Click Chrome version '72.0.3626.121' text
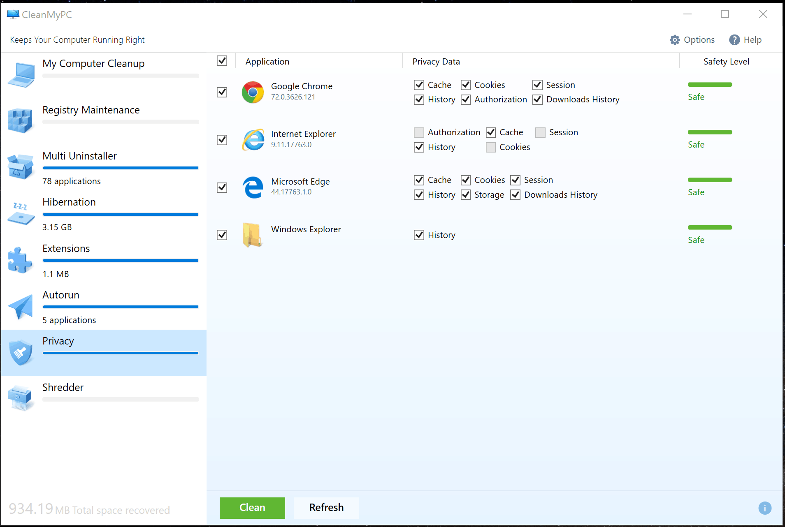Image resolution: width=785 pixels, height=527 pixels. coord(293,97)
